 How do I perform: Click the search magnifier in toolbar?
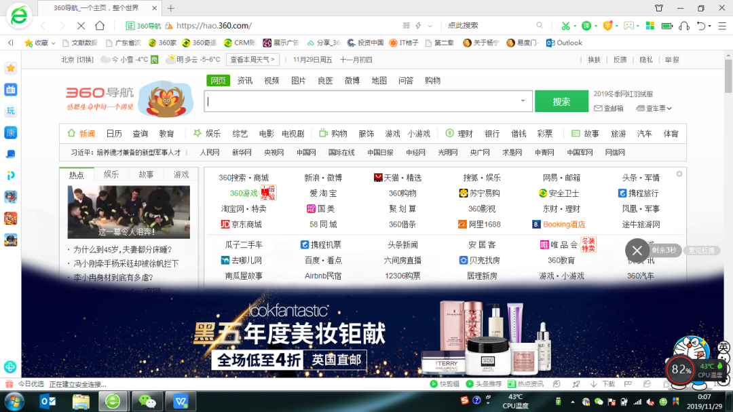540,25
